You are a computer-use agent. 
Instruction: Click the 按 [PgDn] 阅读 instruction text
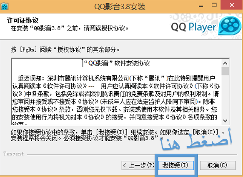pyautogui.click(x=65, y=50)
